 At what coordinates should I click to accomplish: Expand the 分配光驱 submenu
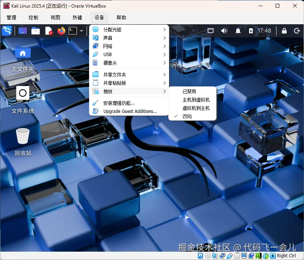pos(129,30)
